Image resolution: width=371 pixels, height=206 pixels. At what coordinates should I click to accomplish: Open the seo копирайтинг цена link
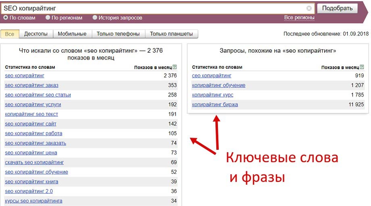click(31, 153)
